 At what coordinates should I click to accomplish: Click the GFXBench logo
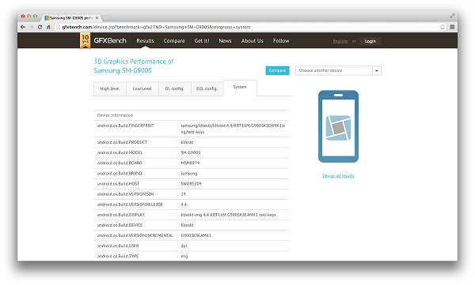pyautogui.click(x=110, y=40)
